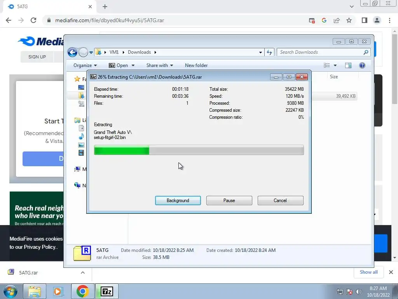Screen dimensions: 398x299
Task: Open Windows Explorer from the taskbar
Action: 35,291
